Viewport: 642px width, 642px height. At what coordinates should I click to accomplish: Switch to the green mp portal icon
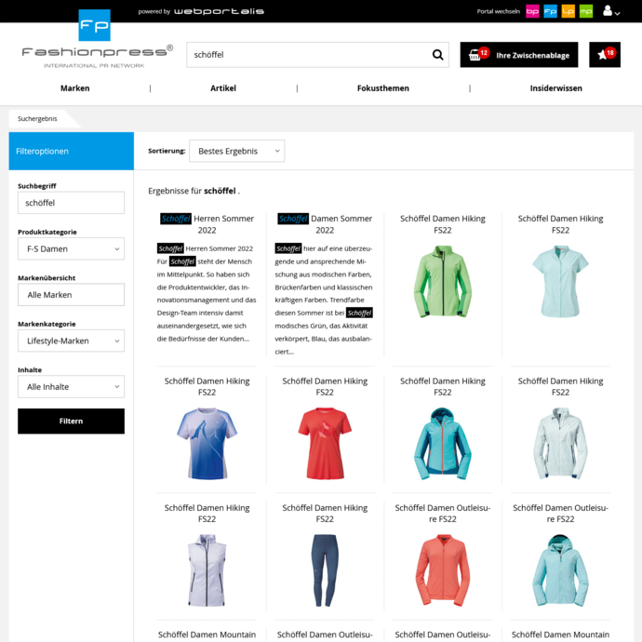pyautogui.click(x=586, y=11)
